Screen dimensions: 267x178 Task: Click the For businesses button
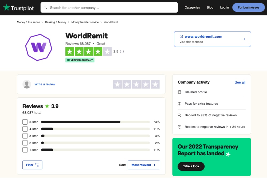(248, 7)
